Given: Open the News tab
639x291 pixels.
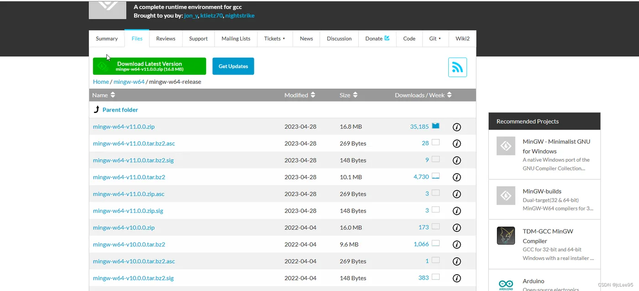Looking at the screenshot, I should [306, 39].
